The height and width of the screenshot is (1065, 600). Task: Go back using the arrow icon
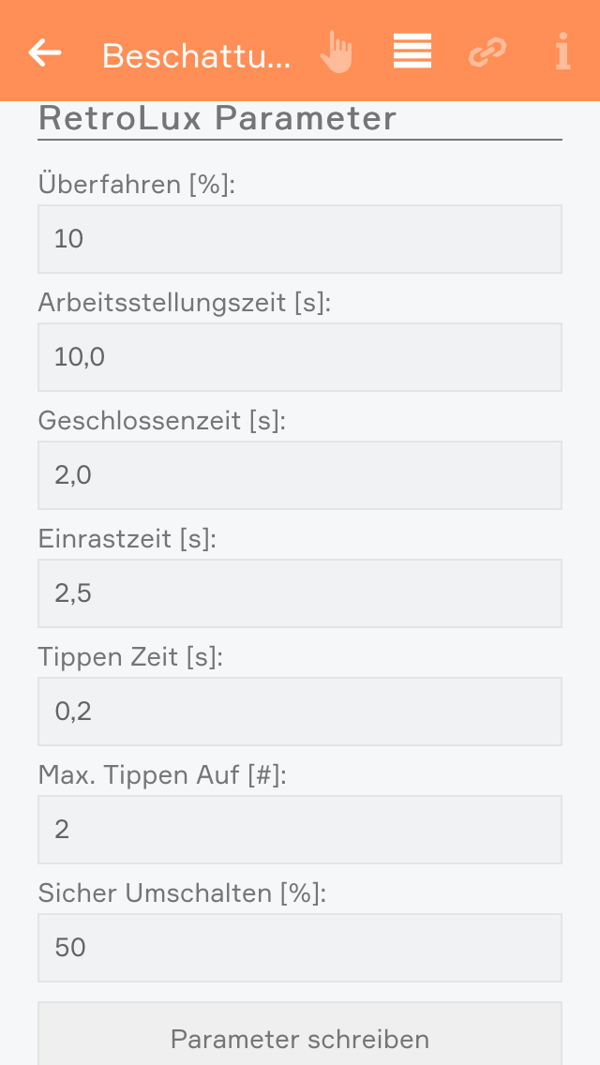click(x=45, y=52)
